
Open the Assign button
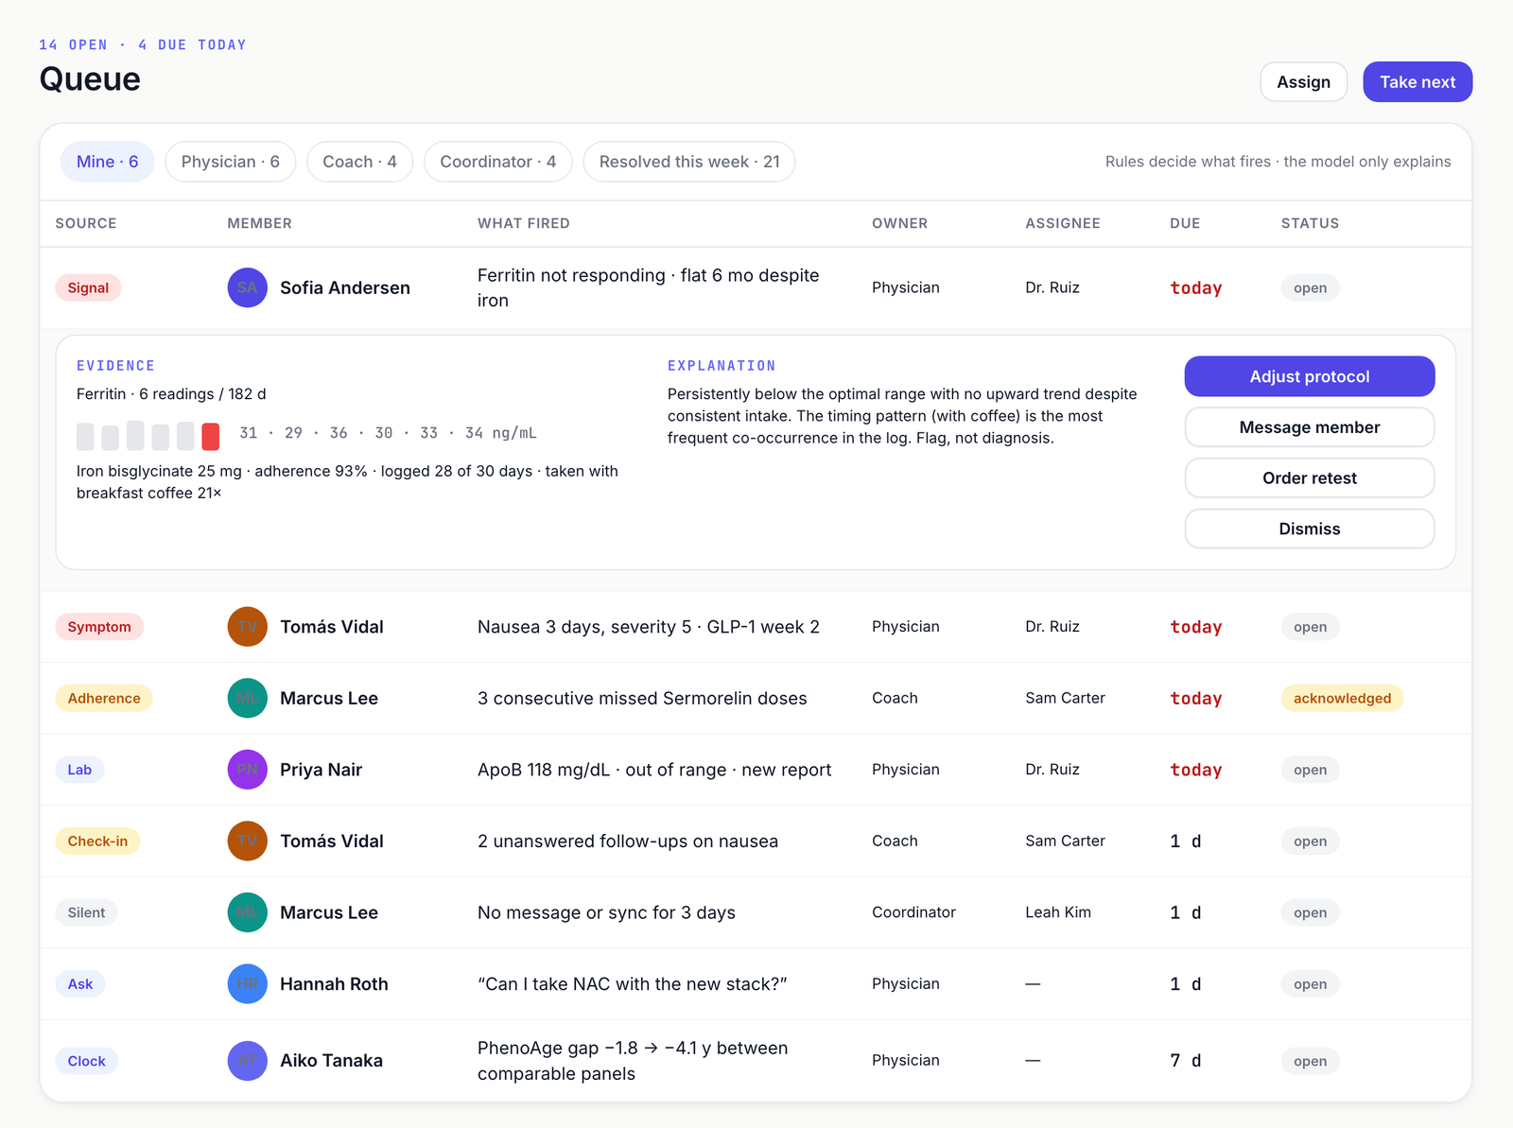click(x=1303, y=82)
